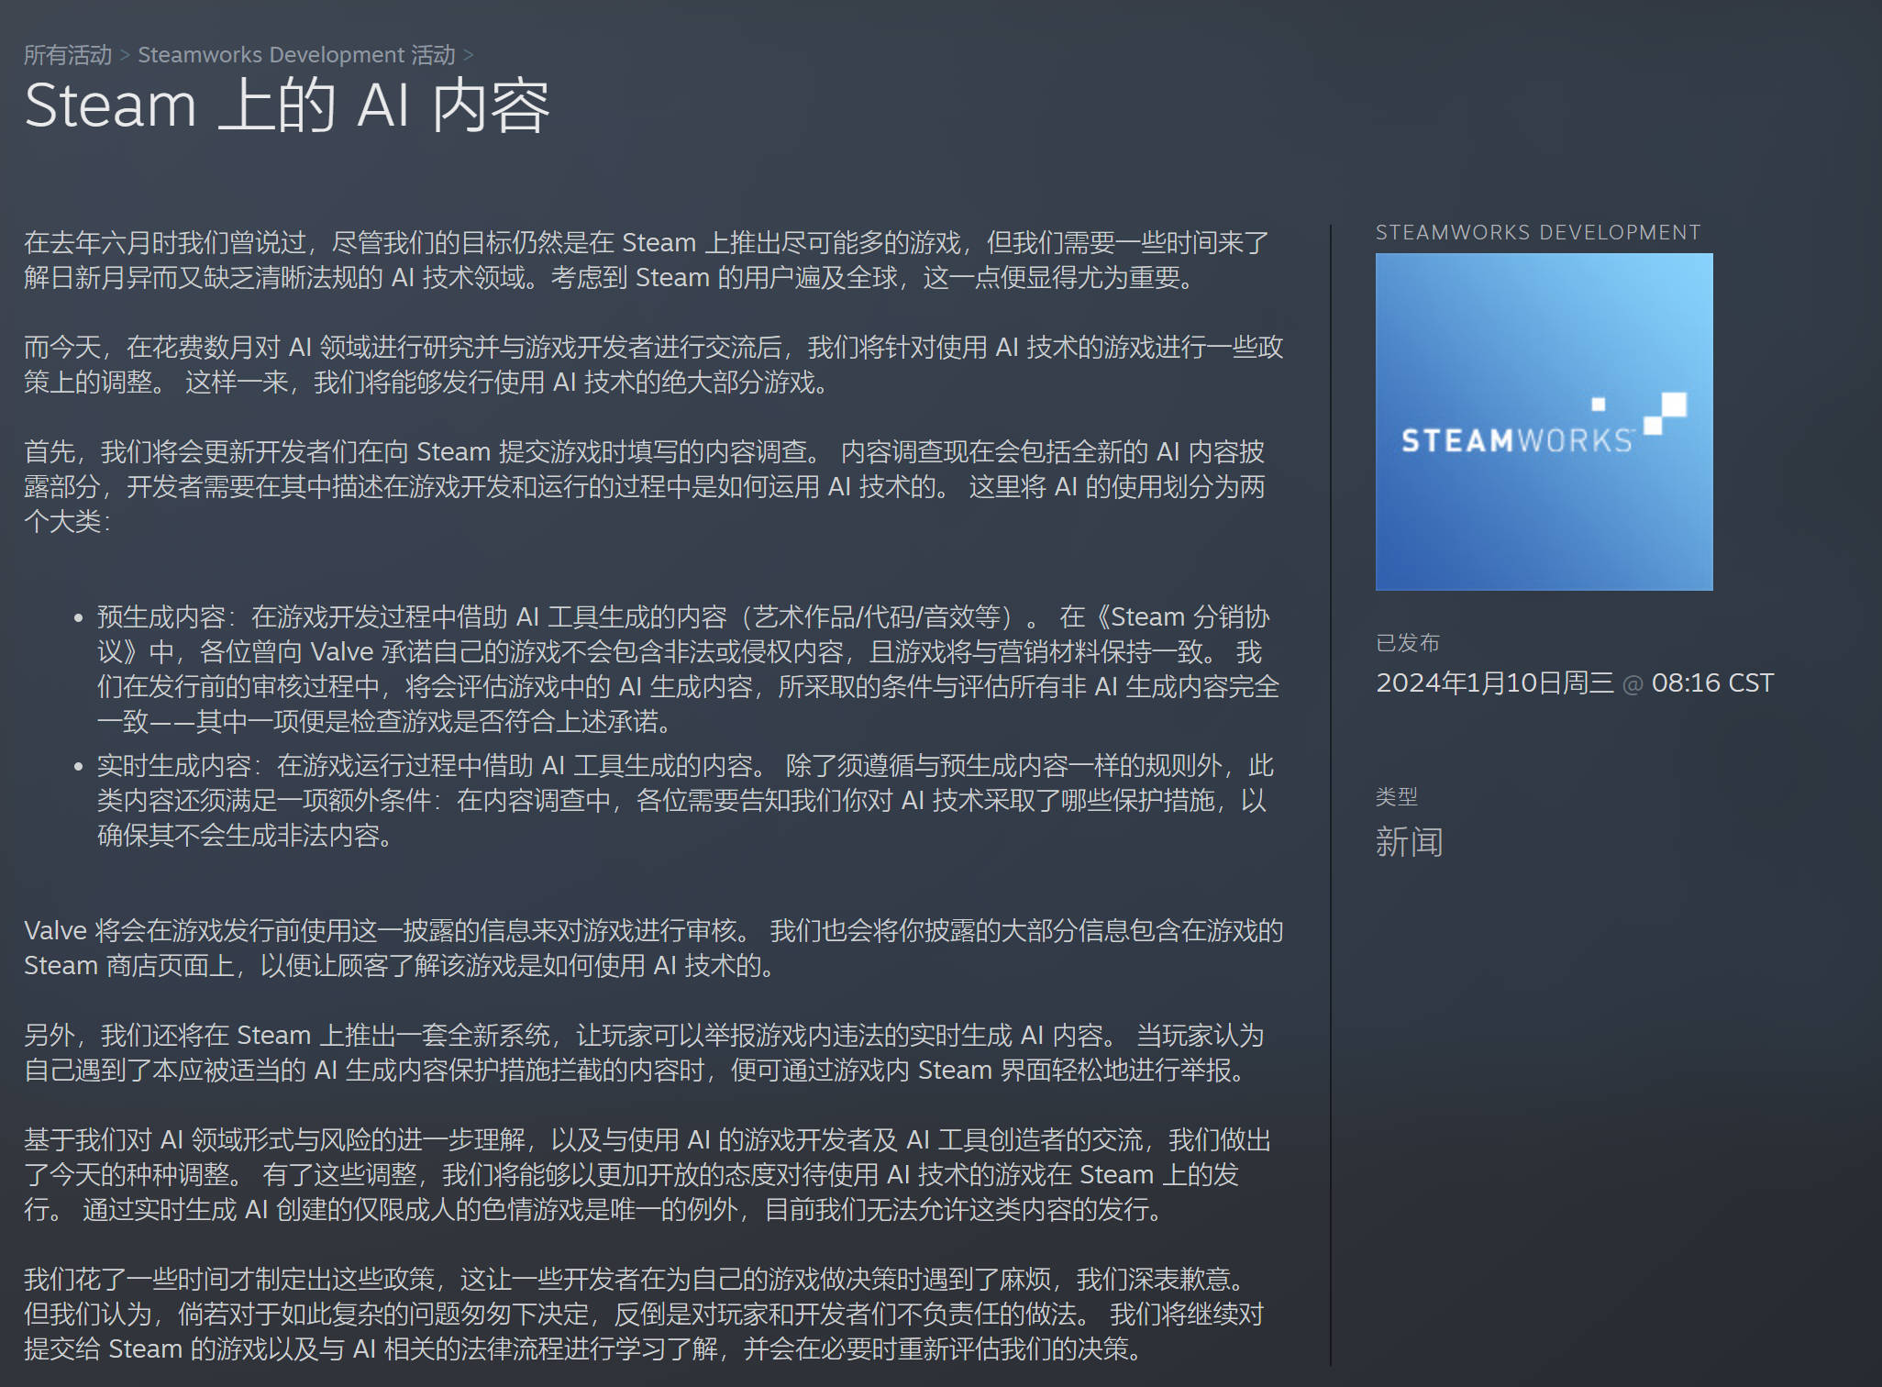The width and height of the screenshot is (1882, 1387).
Task: Click the 已发布 label
Action: (1408, 643)
